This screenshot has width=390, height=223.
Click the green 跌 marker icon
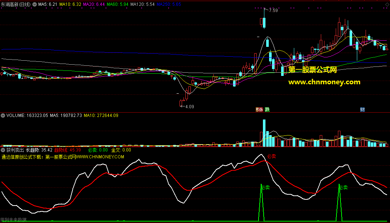(267, 109)
